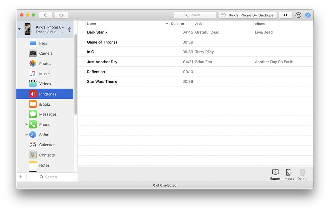Image resolution: width=330 pixels, height=212 pixels.
Task: Click the Brian Eno artist cell
Action: (x=204, y=62)
